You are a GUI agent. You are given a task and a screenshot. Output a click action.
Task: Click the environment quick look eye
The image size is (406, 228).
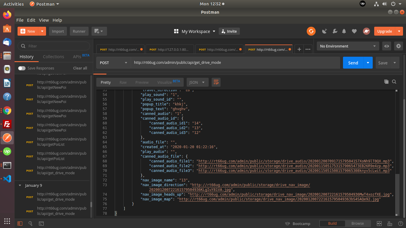click(386, 46)
